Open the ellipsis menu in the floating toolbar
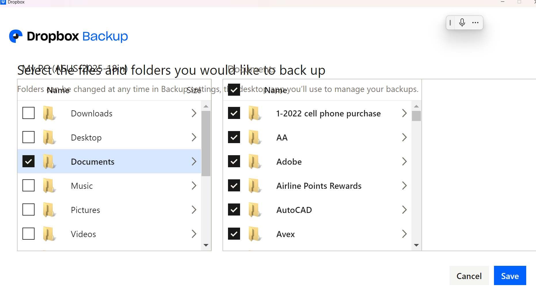The height and width of the screenshot is (296, 536). [475, 22]
